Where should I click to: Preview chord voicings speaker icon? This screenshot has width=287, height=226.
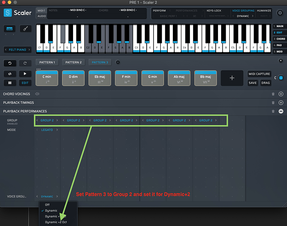[37, 94]
